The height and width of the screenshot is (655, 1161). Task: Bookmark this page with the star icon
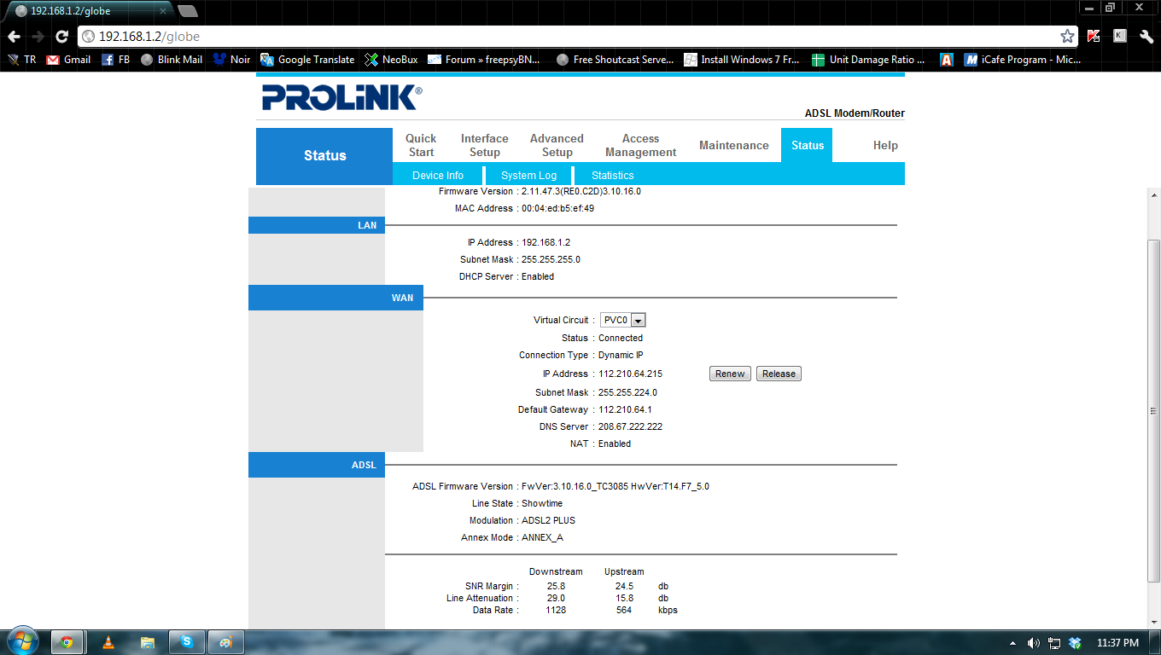click(1067, 38)
